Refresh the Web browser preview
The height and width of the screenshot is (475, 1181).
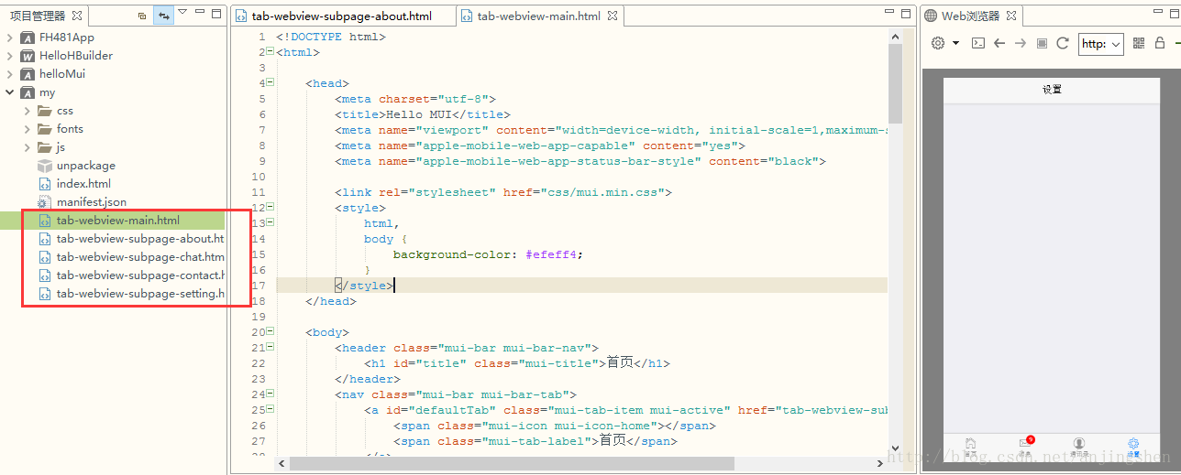[x=1063, y=43]
